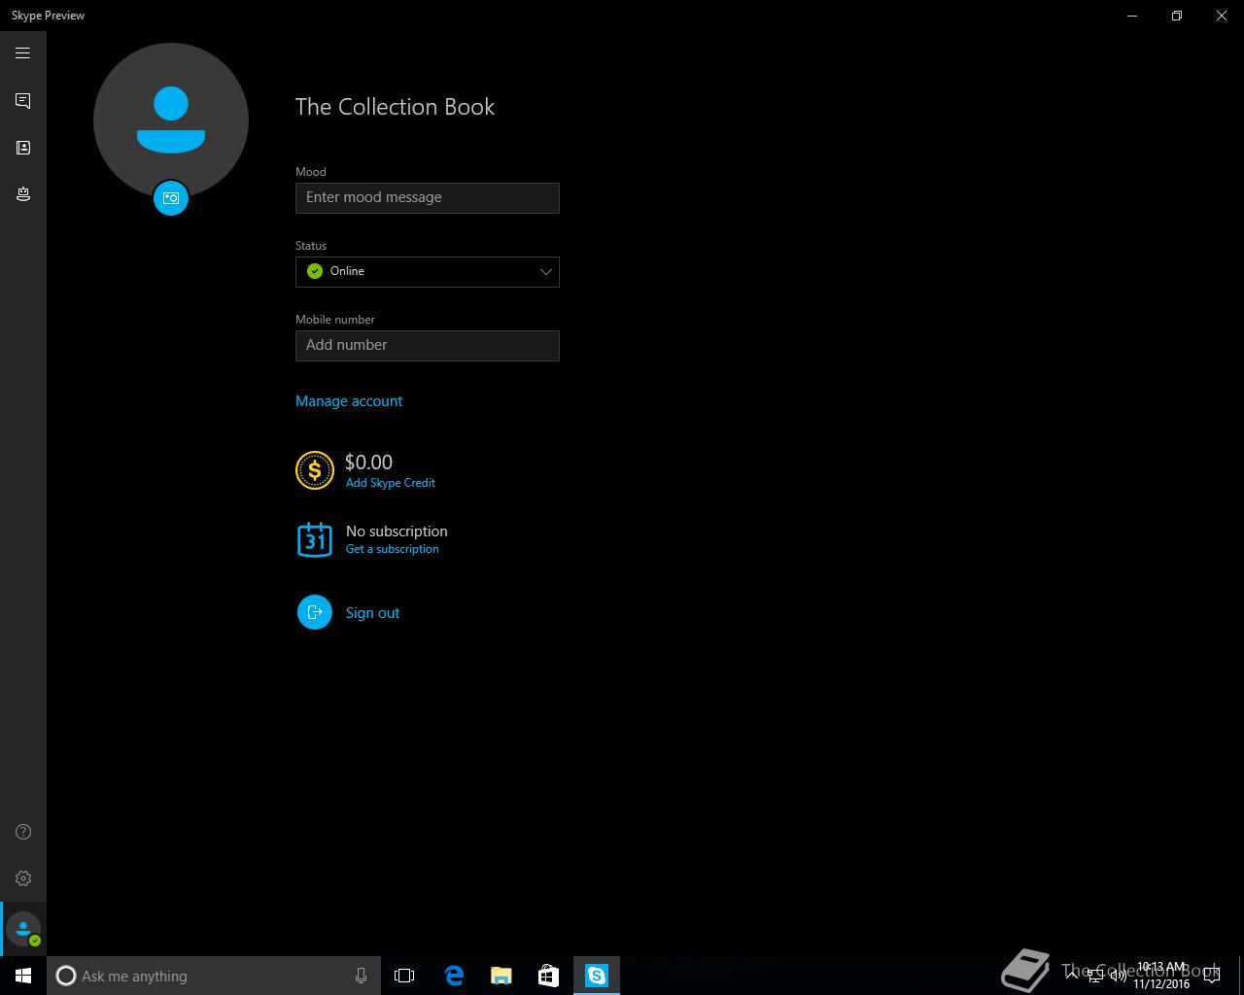1244x995 pixels.
Task: Open the bots icon in sidebar
Action: click(x=22, y=194)
